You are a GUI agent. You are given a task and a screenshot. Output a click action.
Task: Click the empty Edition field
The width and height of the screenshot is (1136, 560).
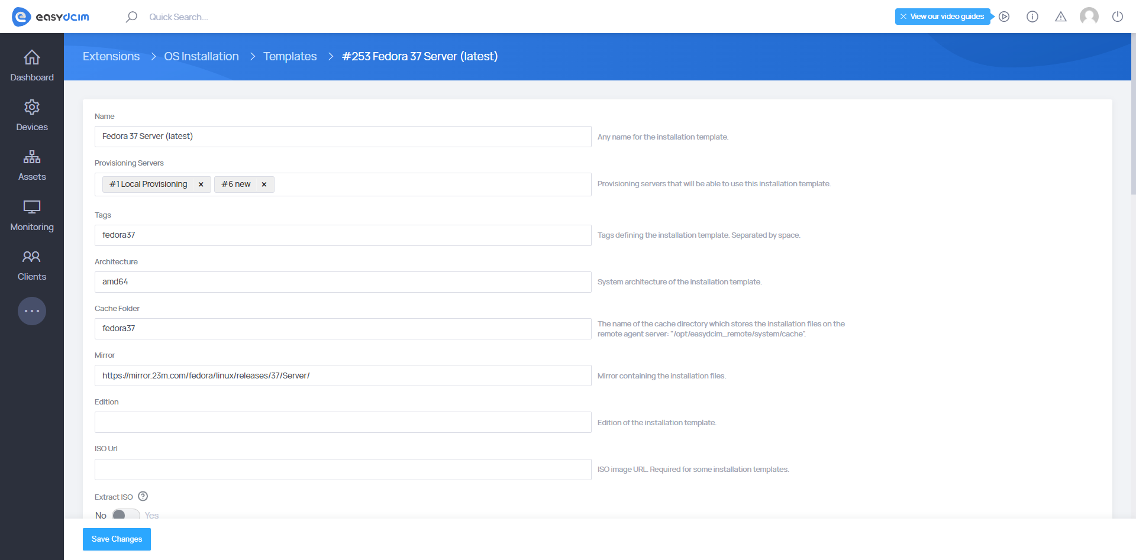click(x=343, y=422)
